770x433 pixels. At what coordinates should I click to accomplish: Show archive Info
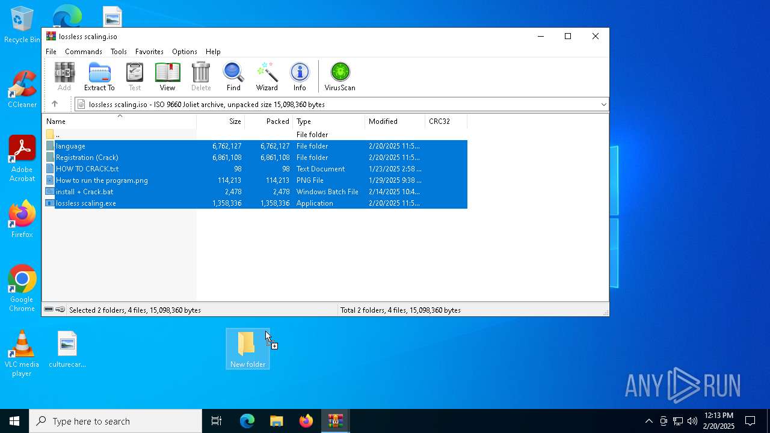[x=300, y=76]
